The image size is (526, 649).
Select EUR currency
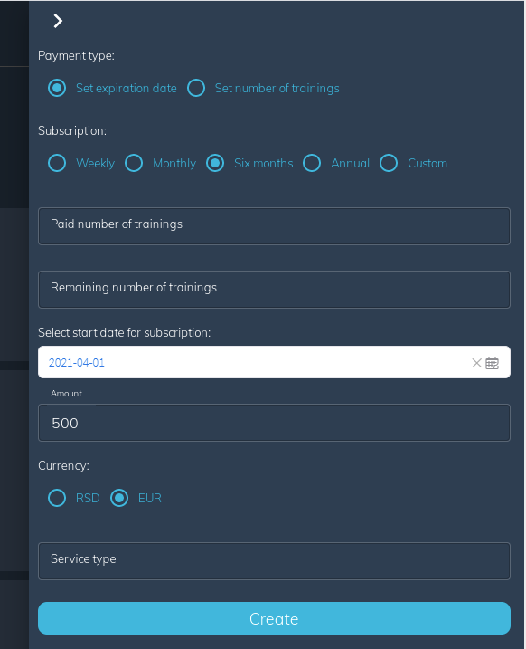tap(119, 498)
